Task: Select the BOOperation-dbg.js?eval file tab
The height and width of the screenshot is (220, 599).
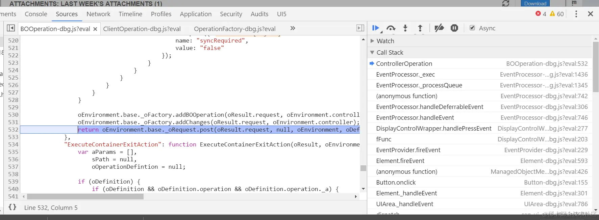Action: pyautogui.click(x=55, y=29)
